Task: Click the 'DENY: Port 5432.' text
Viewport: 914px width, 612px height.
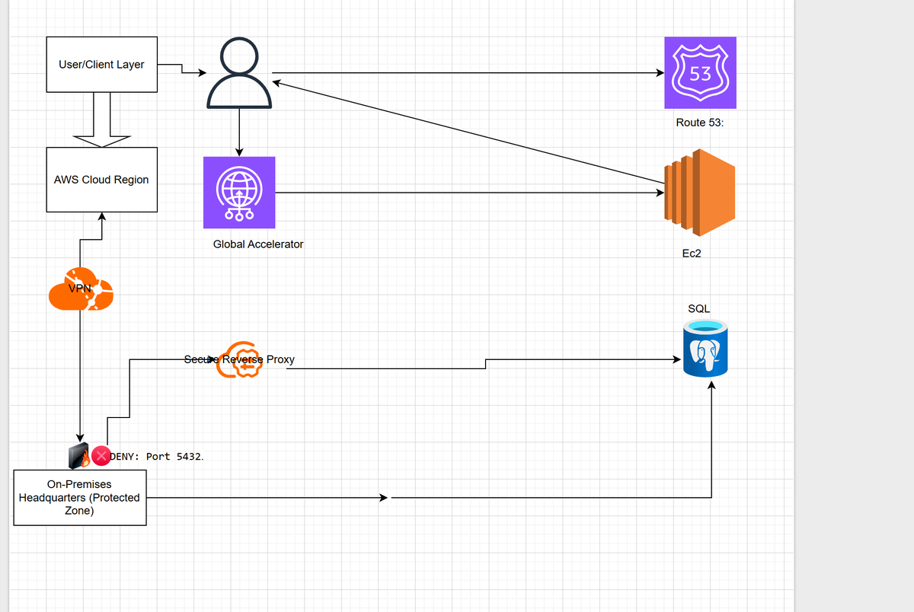Action: (158, 457)
